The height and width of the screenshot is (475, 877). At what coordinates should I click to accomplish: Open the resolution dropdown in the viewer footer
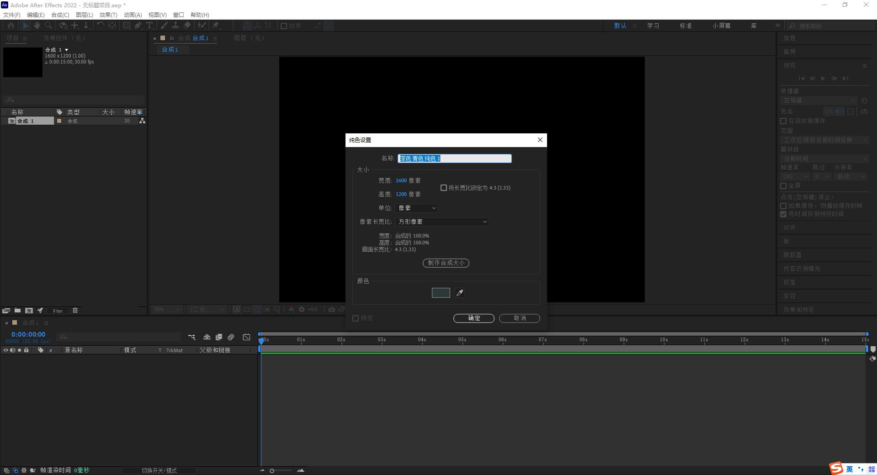pos(207,309)
